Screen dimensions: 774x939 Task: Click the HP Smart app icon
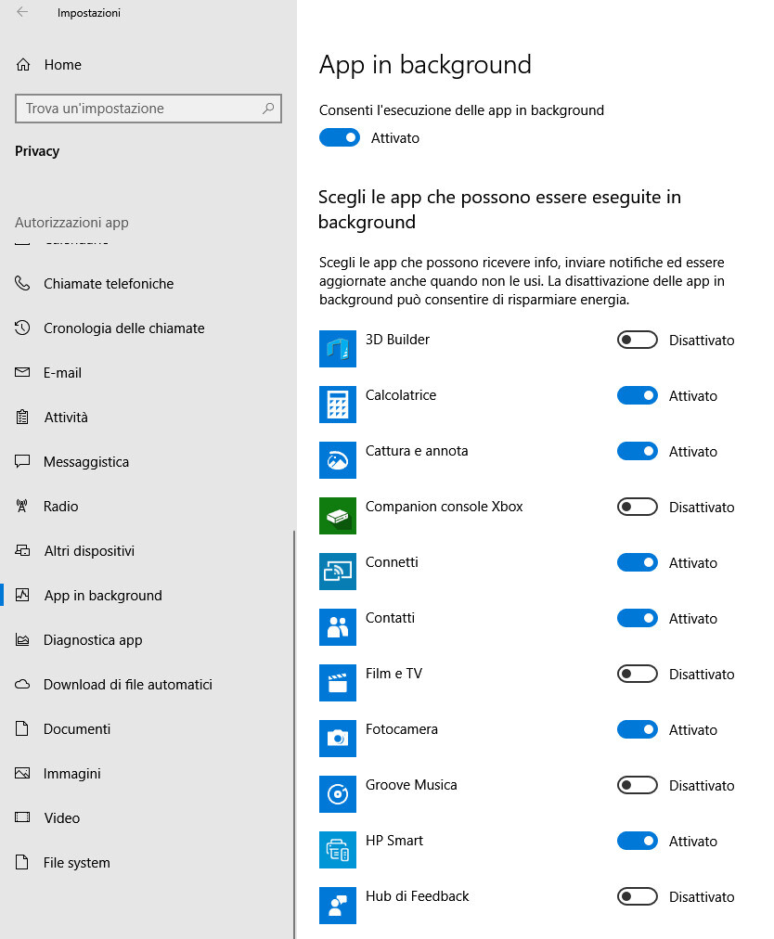337,850
